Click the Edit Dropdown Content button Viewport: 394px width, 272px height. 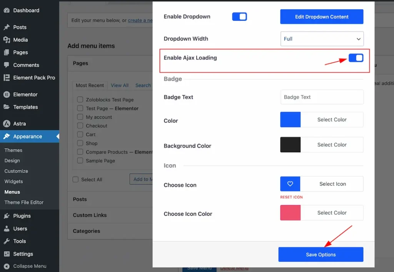(x=322, y=17)
